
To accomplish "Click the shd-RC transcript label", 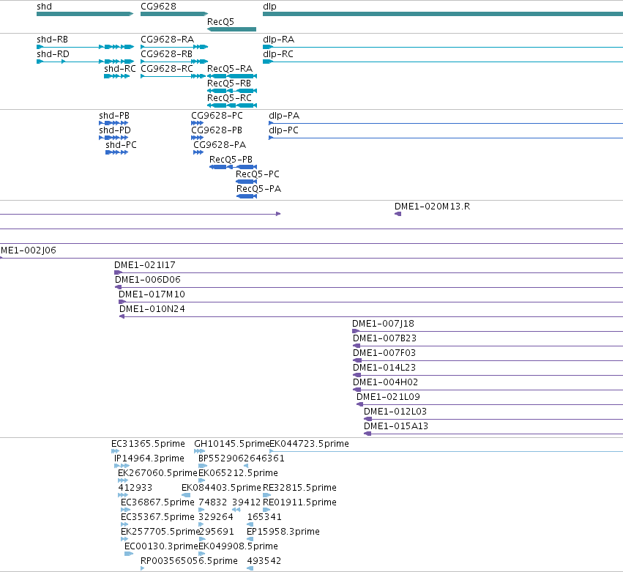I will (x=120, y=69).
